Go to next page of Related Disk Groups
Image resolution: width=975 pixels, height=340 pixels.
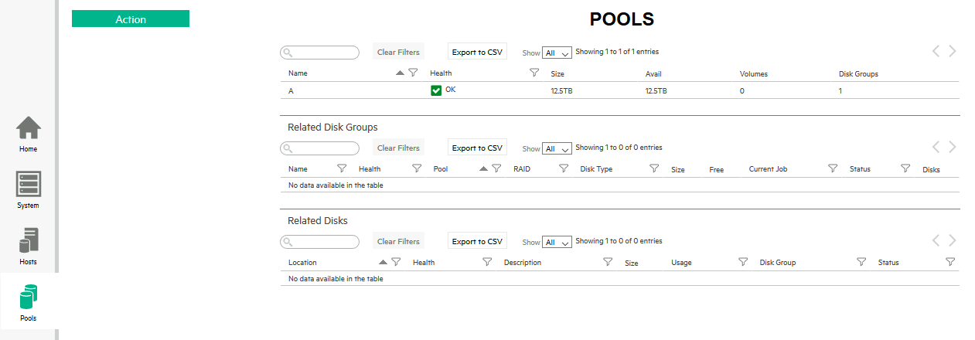tap(953, 147)
